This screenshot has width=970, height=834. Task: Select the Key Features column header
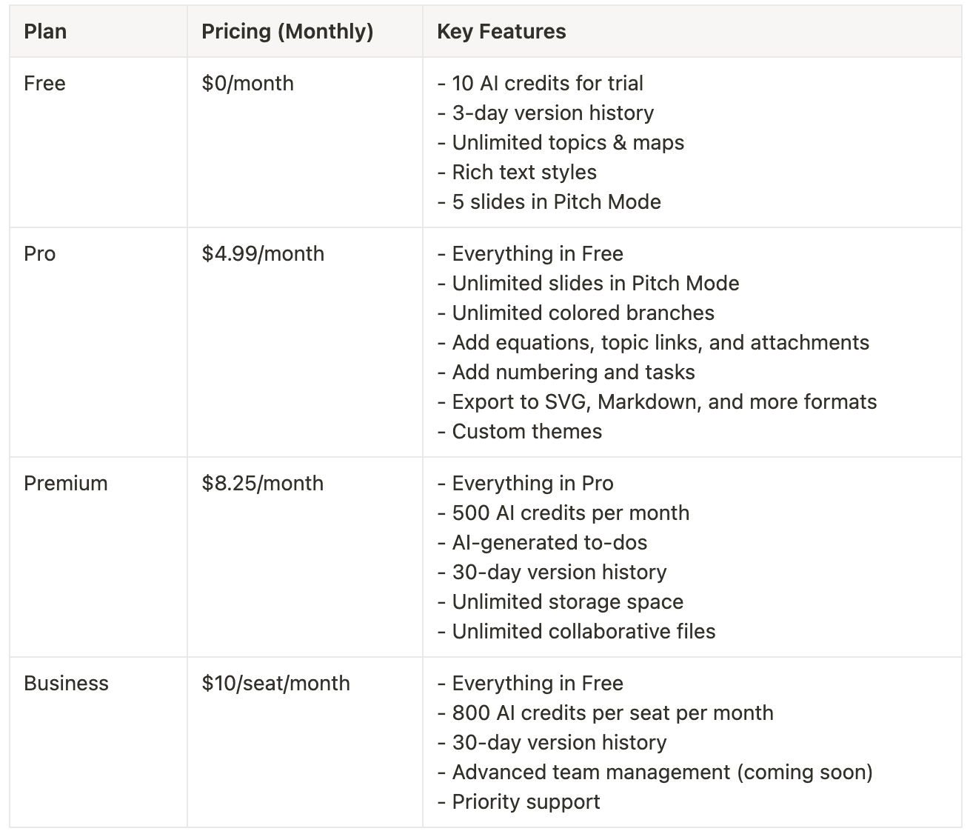(692, 32)
